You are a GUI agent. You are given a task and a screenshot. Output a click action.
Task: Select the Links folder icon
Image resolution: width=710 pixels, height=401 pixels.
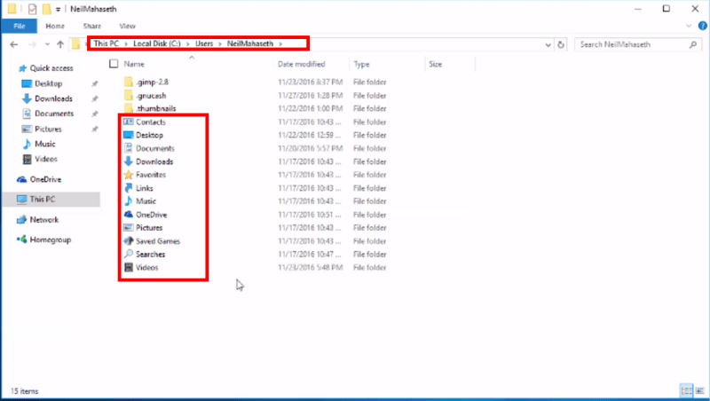click(129, 188)
